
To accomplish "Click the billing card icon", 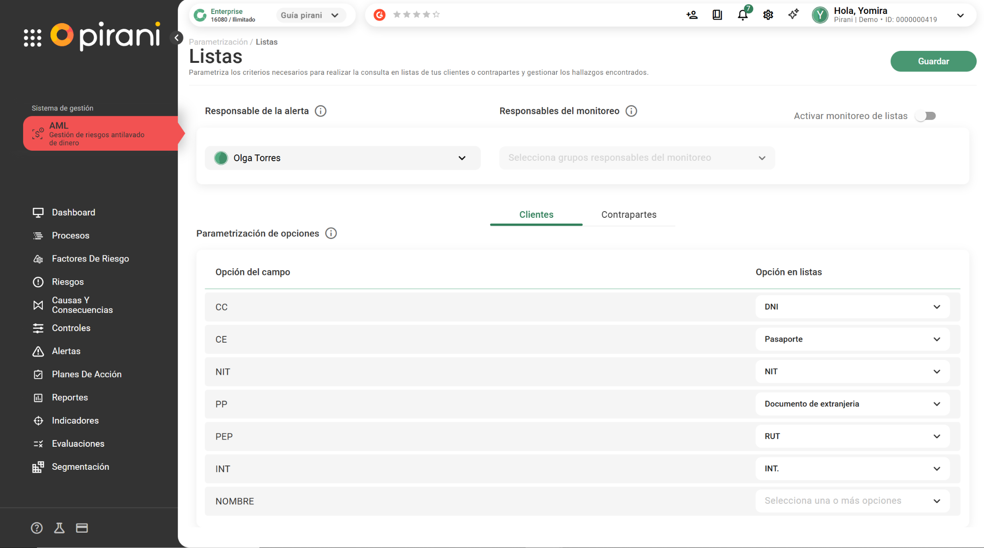I will (x=82, y=528).
